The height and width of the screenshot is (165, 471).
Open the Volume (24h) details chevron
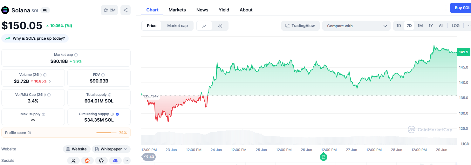click(50, 81)
